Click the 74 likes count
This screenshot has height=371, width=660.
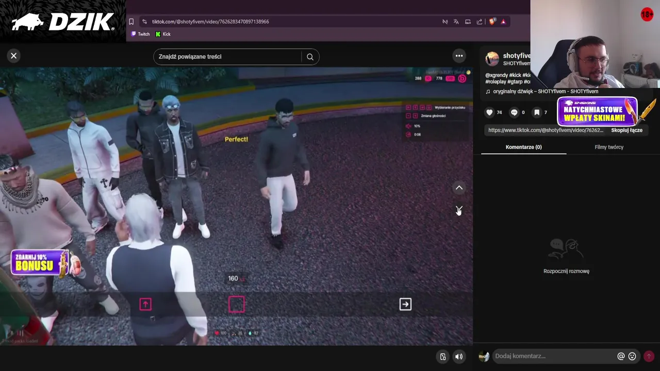pyautogui.click(x=499, y=112)
